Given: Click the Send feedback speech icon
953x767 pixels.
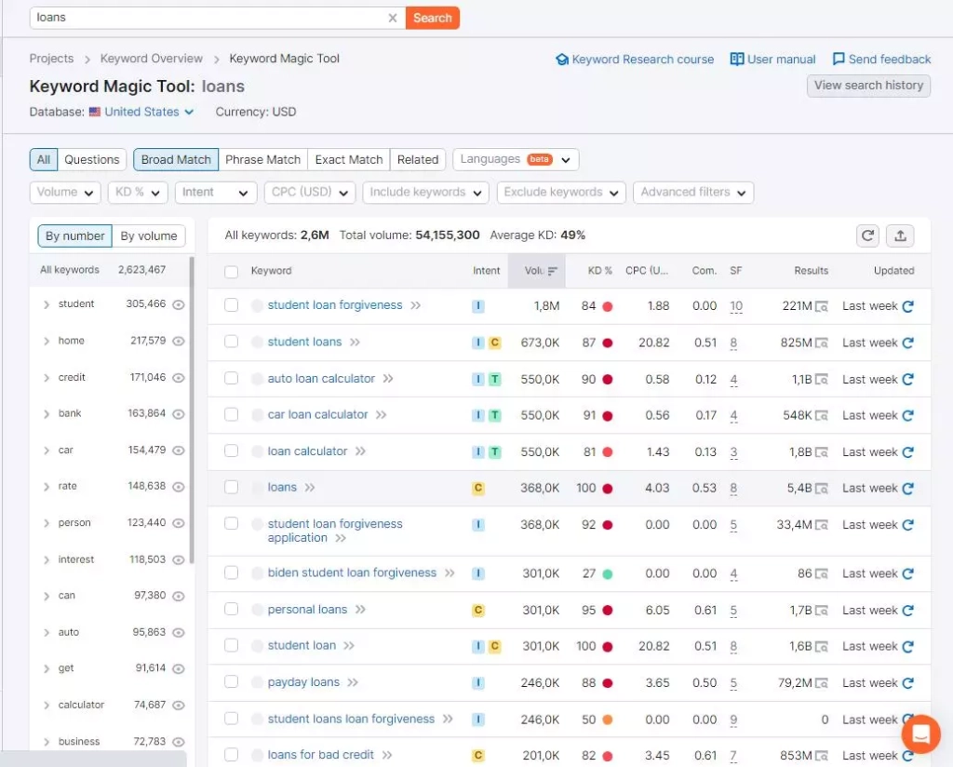Looking at the screenshot, I should click(839, 59).
